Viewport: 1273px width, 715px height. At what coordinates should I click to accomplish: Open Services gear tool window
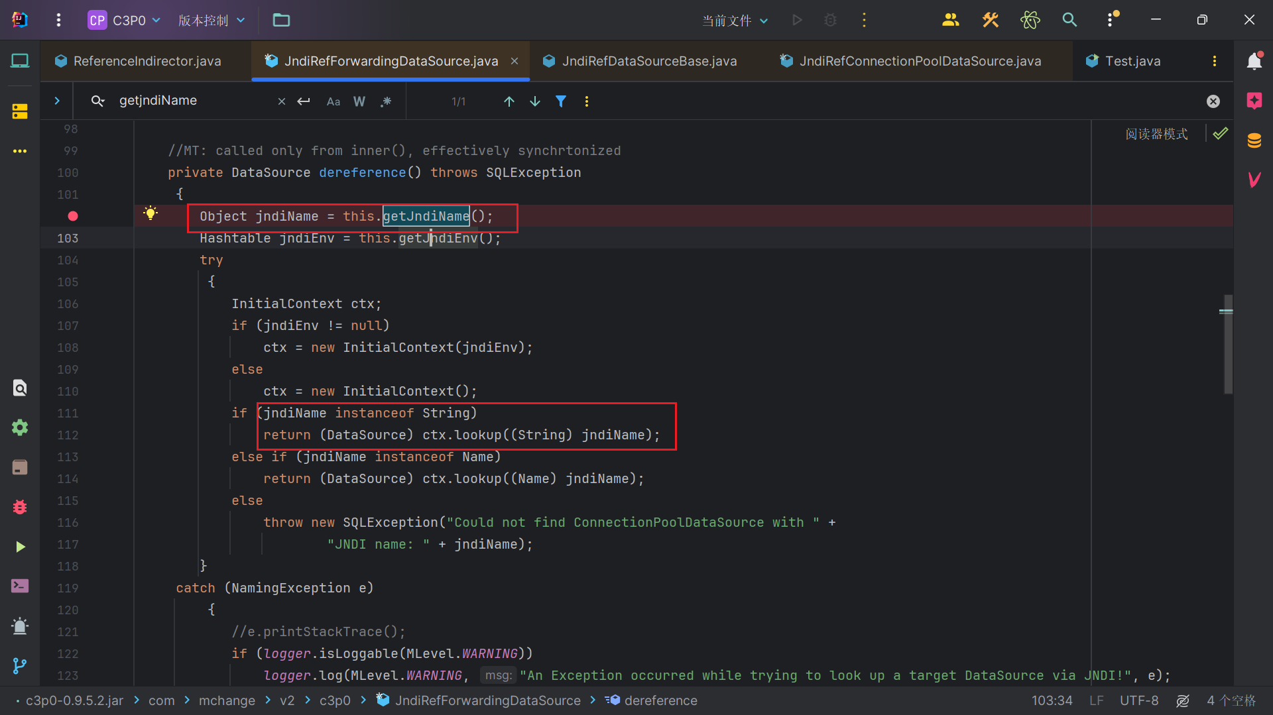20,427
